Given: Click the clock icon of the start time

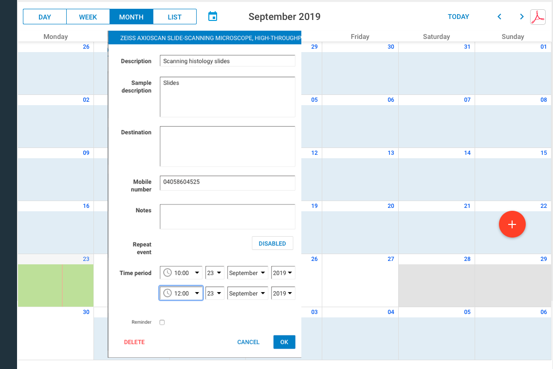Looking at the screenshot, I should 167,273.
